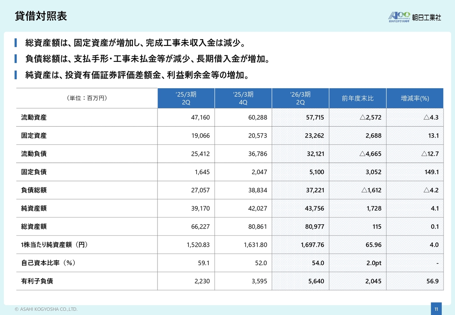Click the 前年度末比 column header
Screen dimensions: 455x315
[358, 98]
